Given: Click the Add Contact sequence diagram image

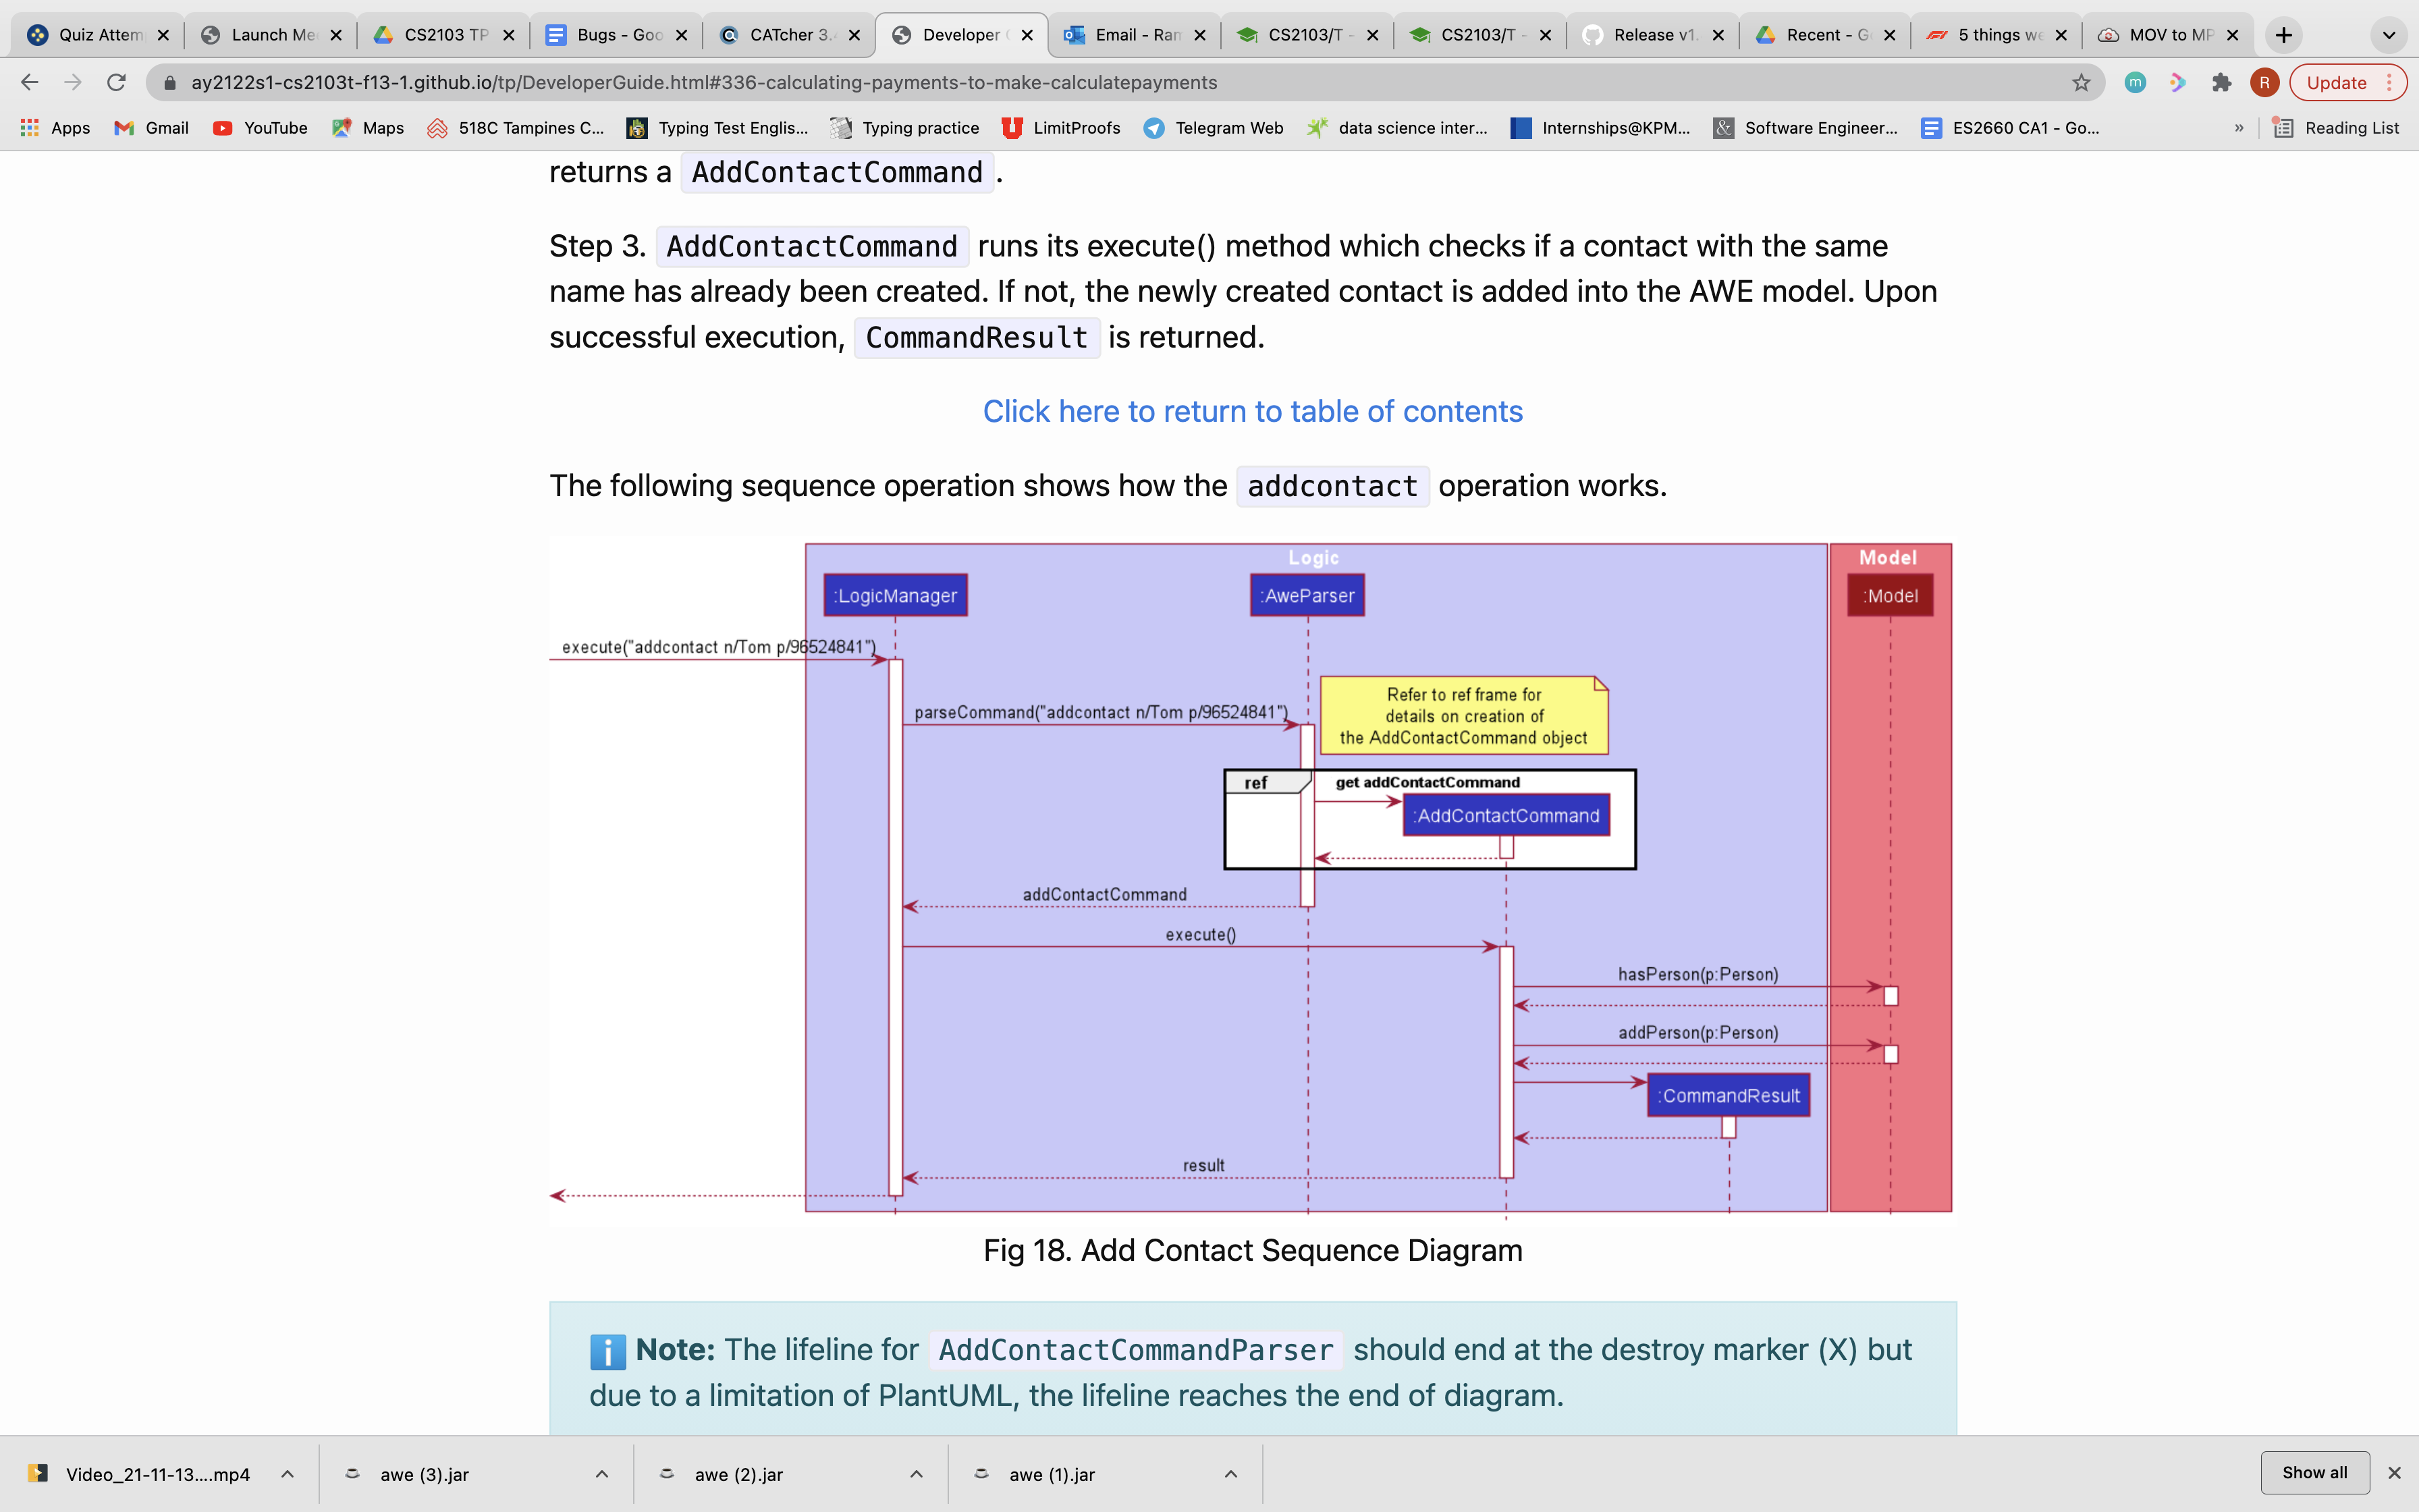Looking at the screenshot, I should (1249, 880).
